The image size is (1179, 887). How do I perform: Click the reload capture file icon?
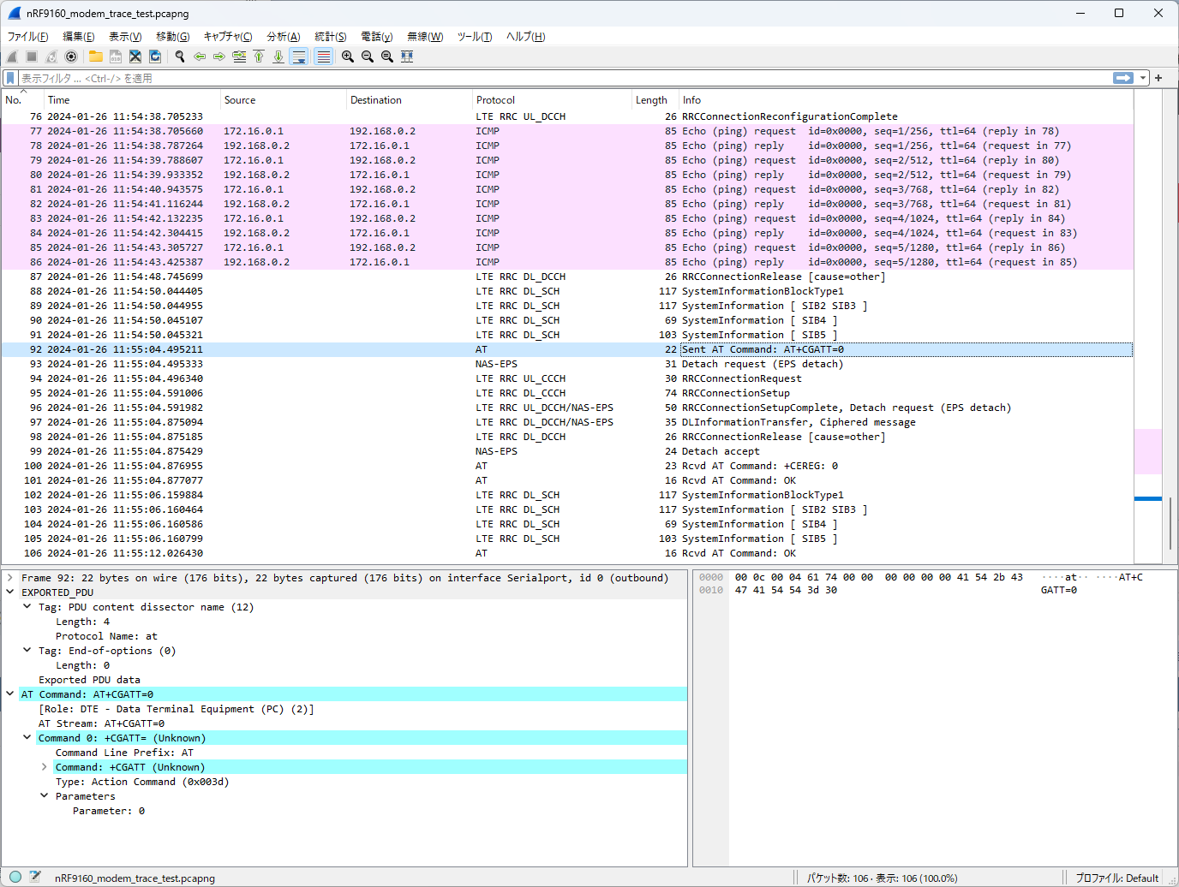[155, 57]
